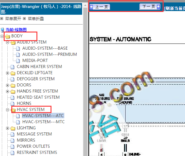Open MIRRORS document icon
The image size is (185, 156).
pos(12,140)
